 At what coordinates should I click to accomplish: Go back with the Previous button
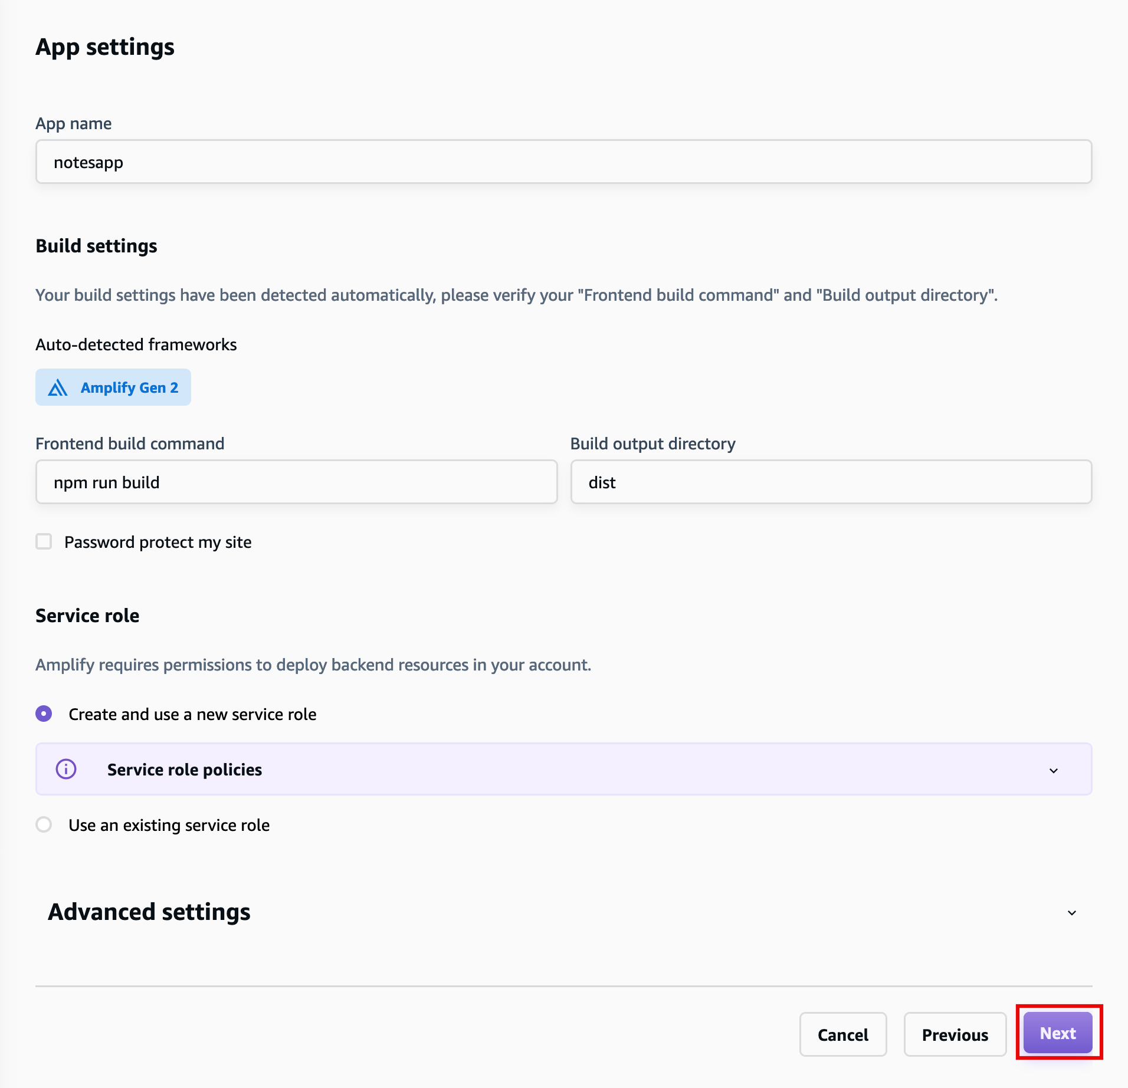click(x=955, y=1034)
